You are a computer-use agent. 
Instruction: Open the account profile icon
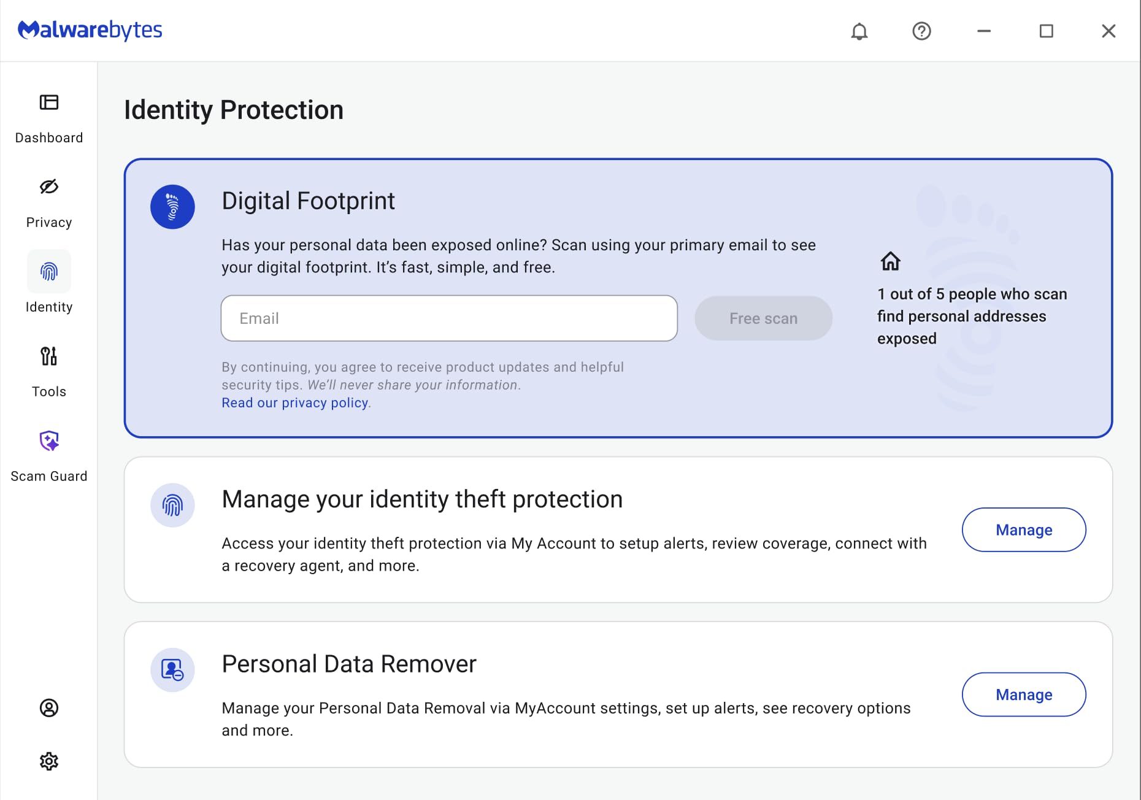coord(49,708)
